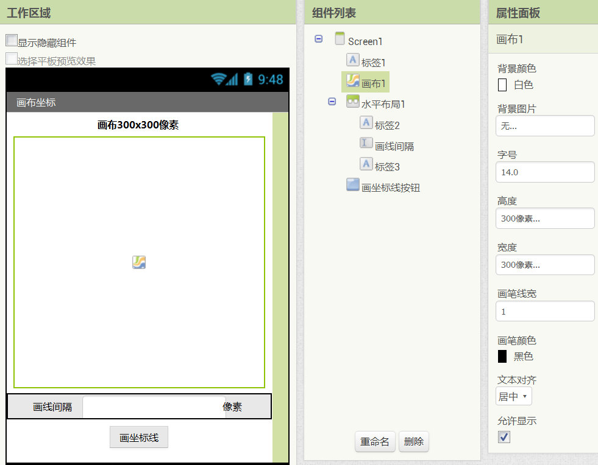
Task: Collapse the 水平布局1 tree node
Action: [332, 102]
